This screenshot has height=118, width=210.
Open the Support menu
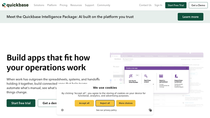(89, 5)
